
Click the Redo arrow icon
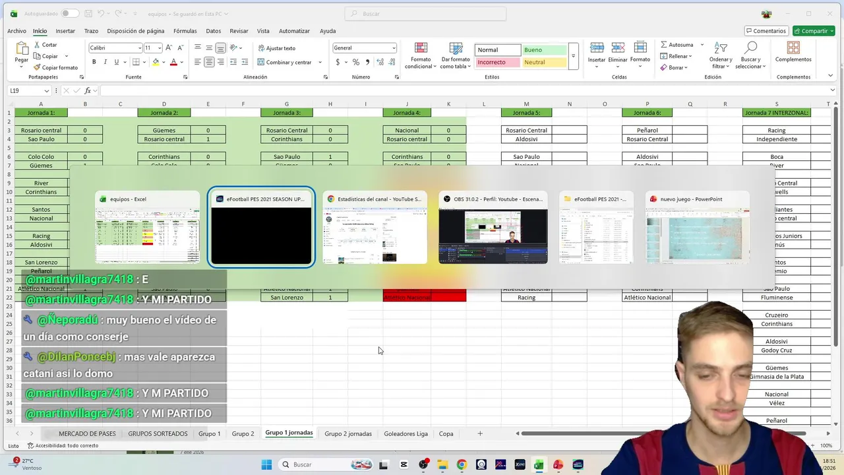coord(119,13)
